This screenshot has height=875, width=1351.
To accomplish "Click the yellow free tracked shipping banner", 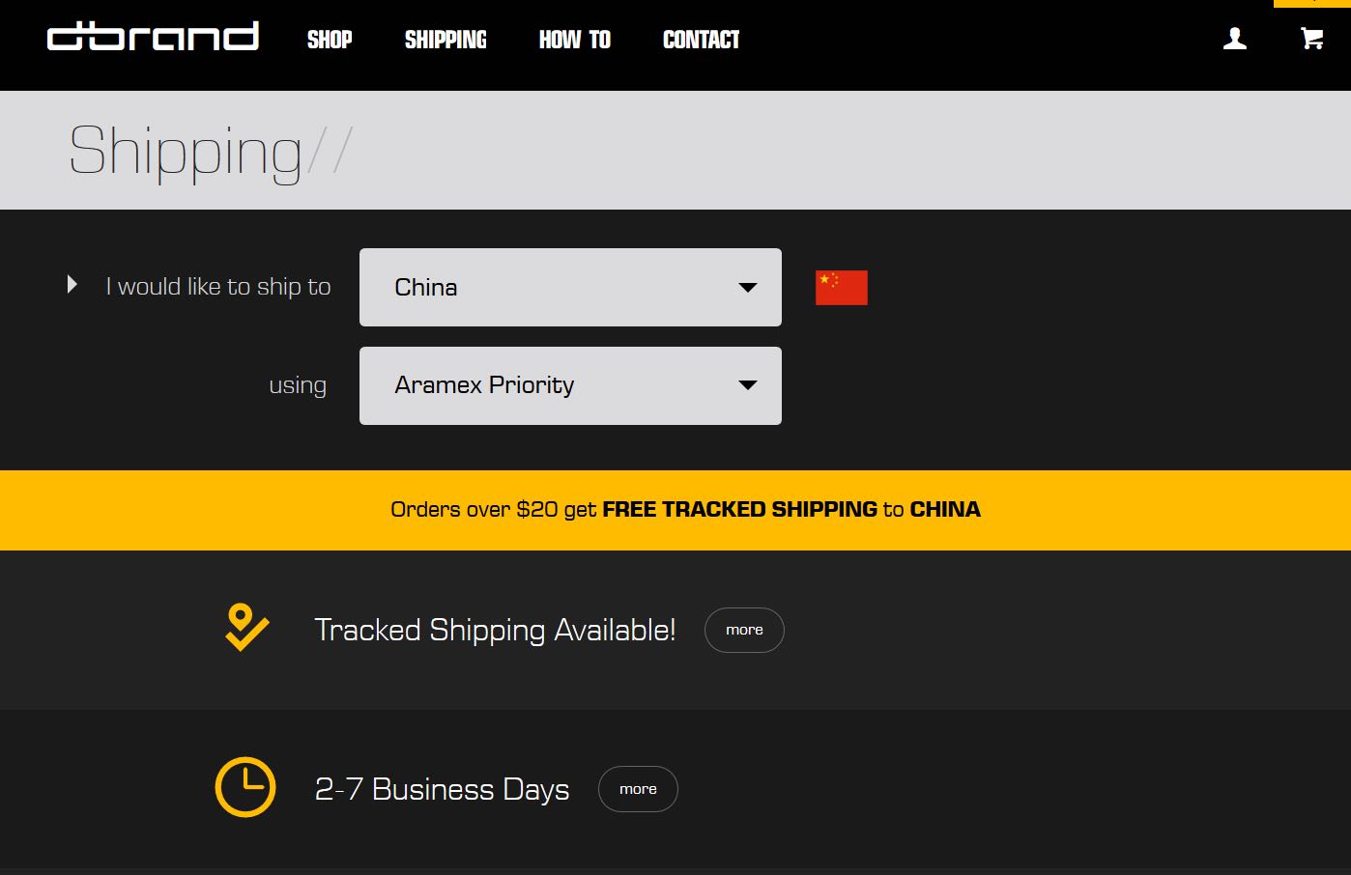I will pos(685,510).
